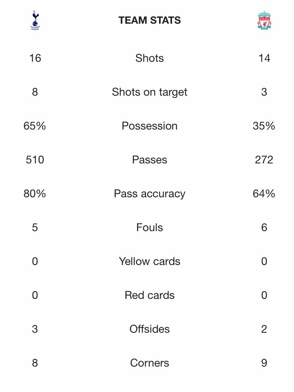
Task: Click the Corners stat label
Action: tap(149, 363)
